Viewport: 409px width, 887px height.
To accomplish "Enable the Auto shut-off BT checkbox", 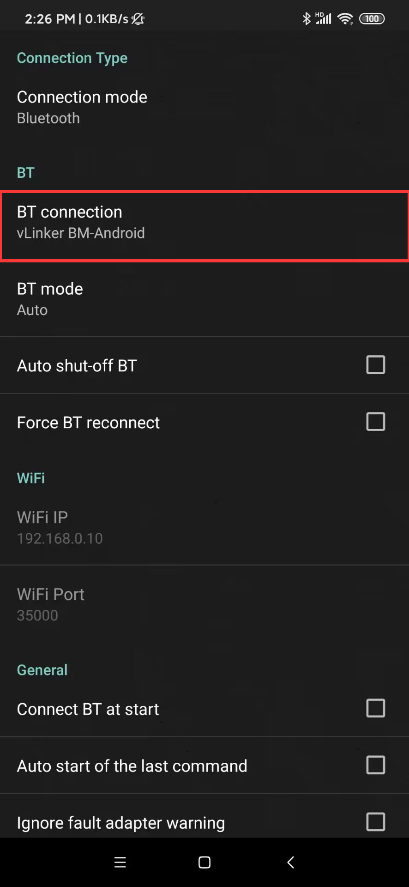I will pos(376,365).
